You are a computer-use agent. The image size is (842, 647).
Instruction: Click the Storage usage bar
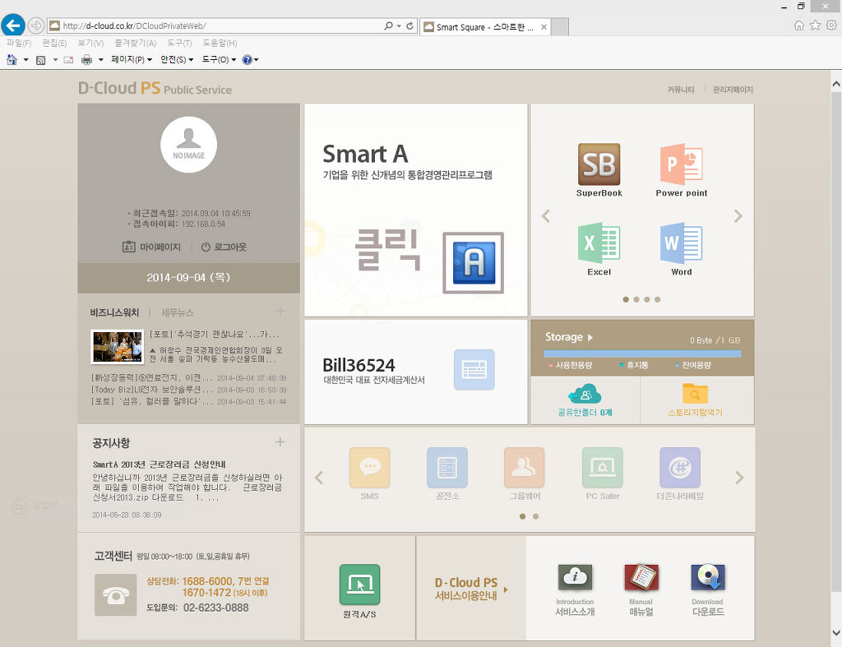pyautogui.click(x=641, y=354)
